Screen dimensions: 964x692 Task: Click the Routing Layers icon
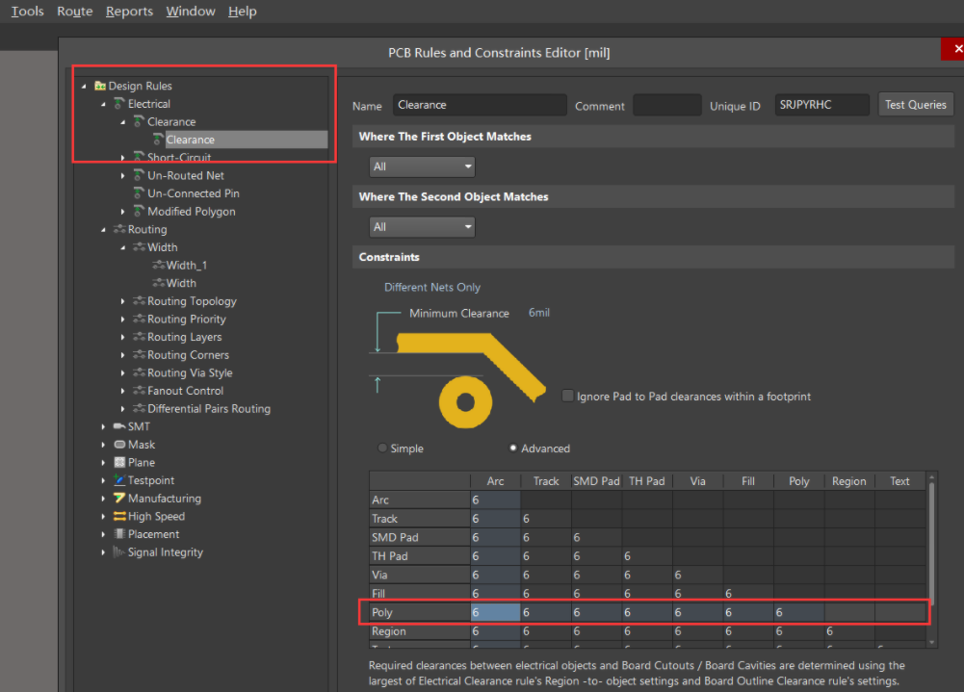139,337
